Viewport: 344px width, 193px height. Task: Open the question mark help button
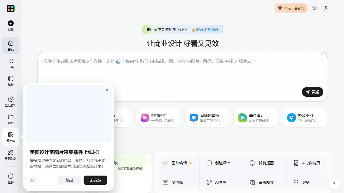tap(334, 184)
